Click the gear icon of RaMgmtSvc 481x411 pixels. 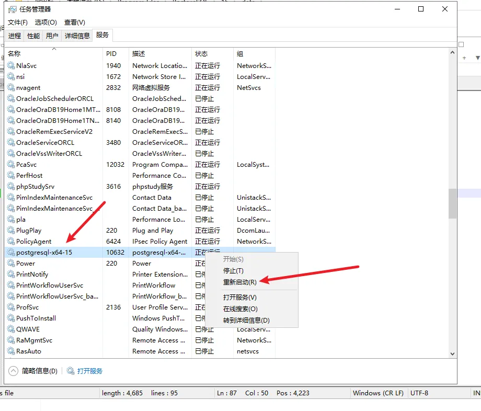click(11, 340)
